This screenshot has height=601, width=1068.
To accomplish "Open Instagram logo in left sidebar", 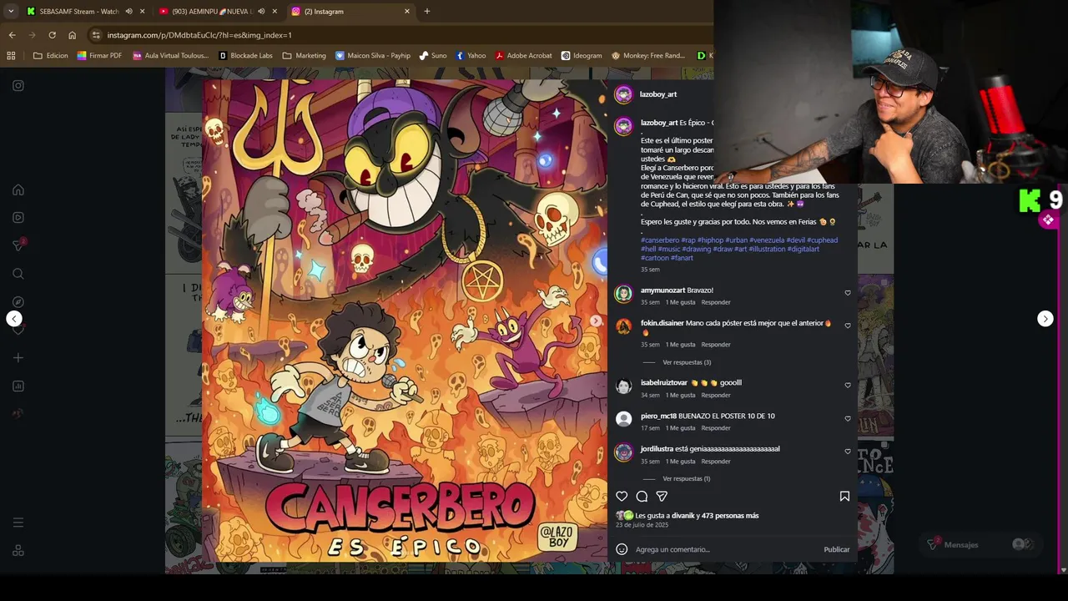I will click(18, 85).
